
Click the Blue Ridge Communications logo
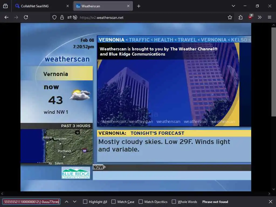click(76, 173)
